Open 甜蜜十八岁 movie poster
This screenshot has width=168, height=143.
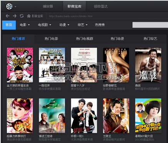pos(84,65)
